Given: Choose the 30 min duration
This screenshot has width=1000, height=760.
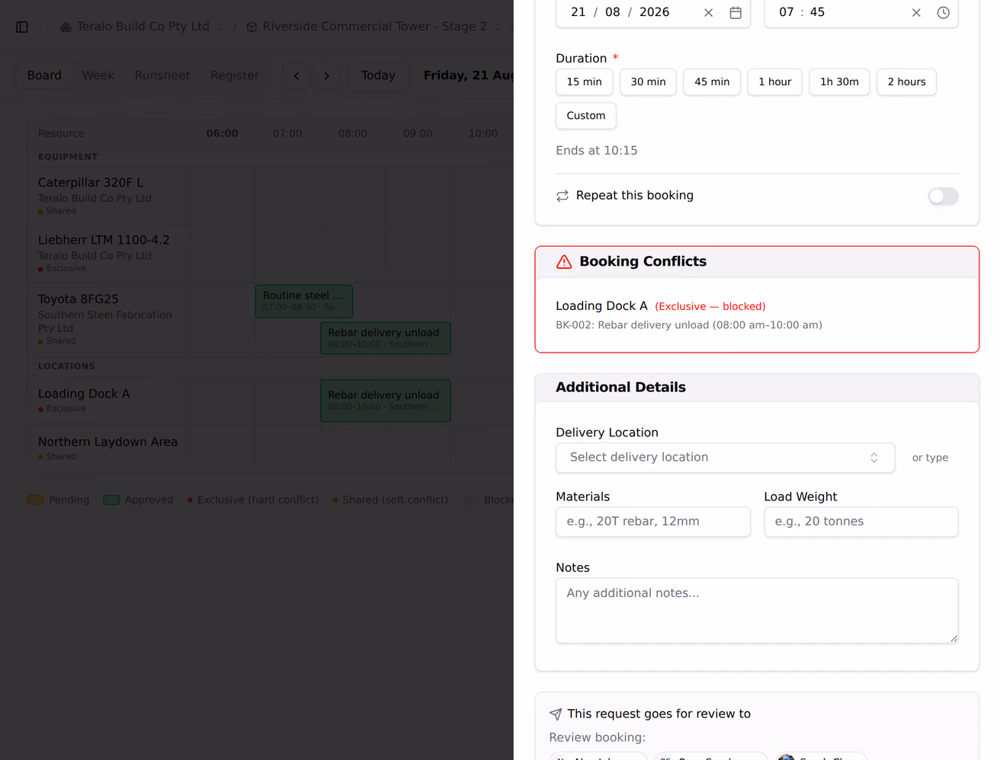Looking at the screenshot, I should click(648, 82).
